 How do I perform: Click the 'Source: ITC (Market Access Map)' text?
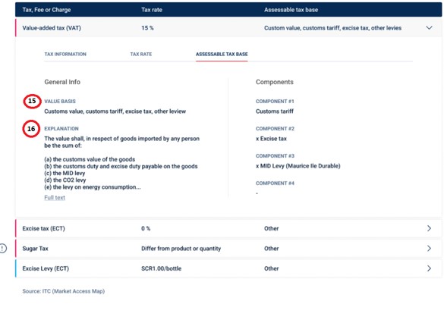(x=64, y=291)
